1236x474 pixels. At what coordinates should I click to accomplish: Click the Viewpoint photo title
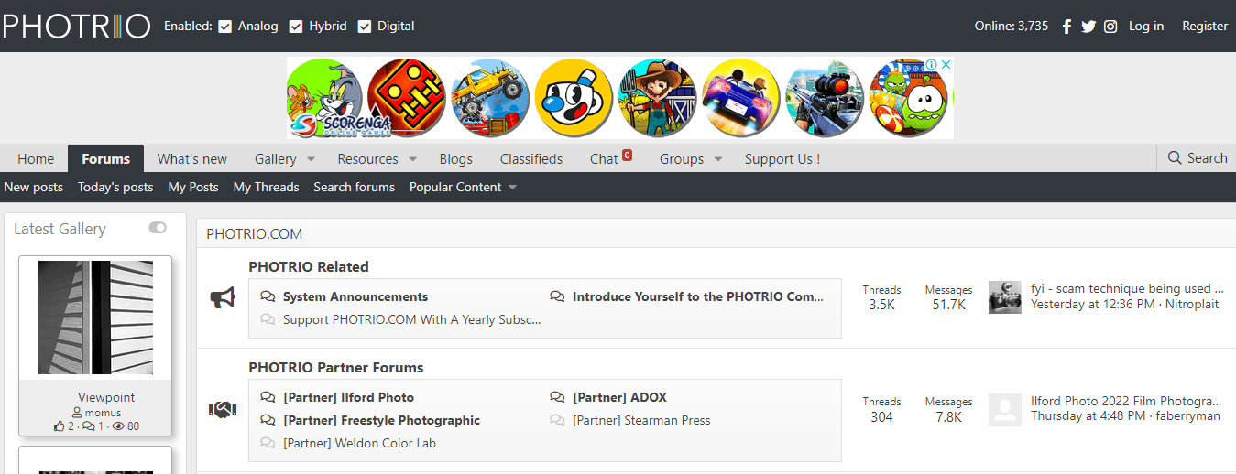coord(106,397)
